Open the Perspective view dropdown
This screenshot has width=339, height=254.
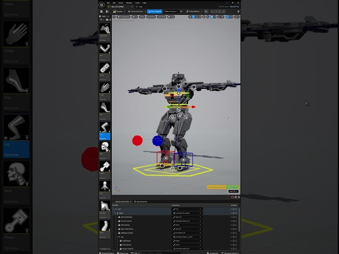tap(123, 16)
